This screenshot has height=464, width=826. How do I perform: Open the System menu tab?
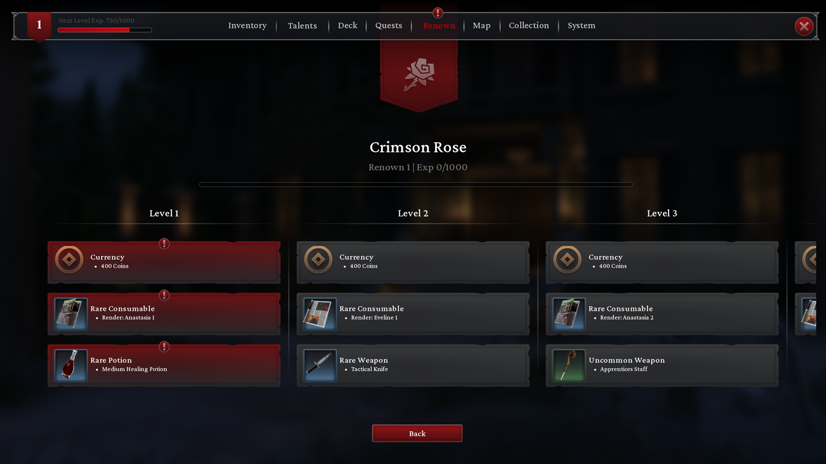[x=581, y=25]
